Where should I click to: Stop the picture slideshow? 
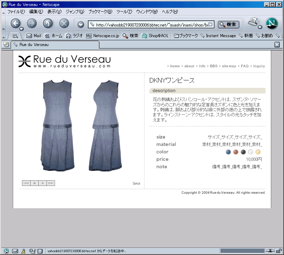point(34,183)
